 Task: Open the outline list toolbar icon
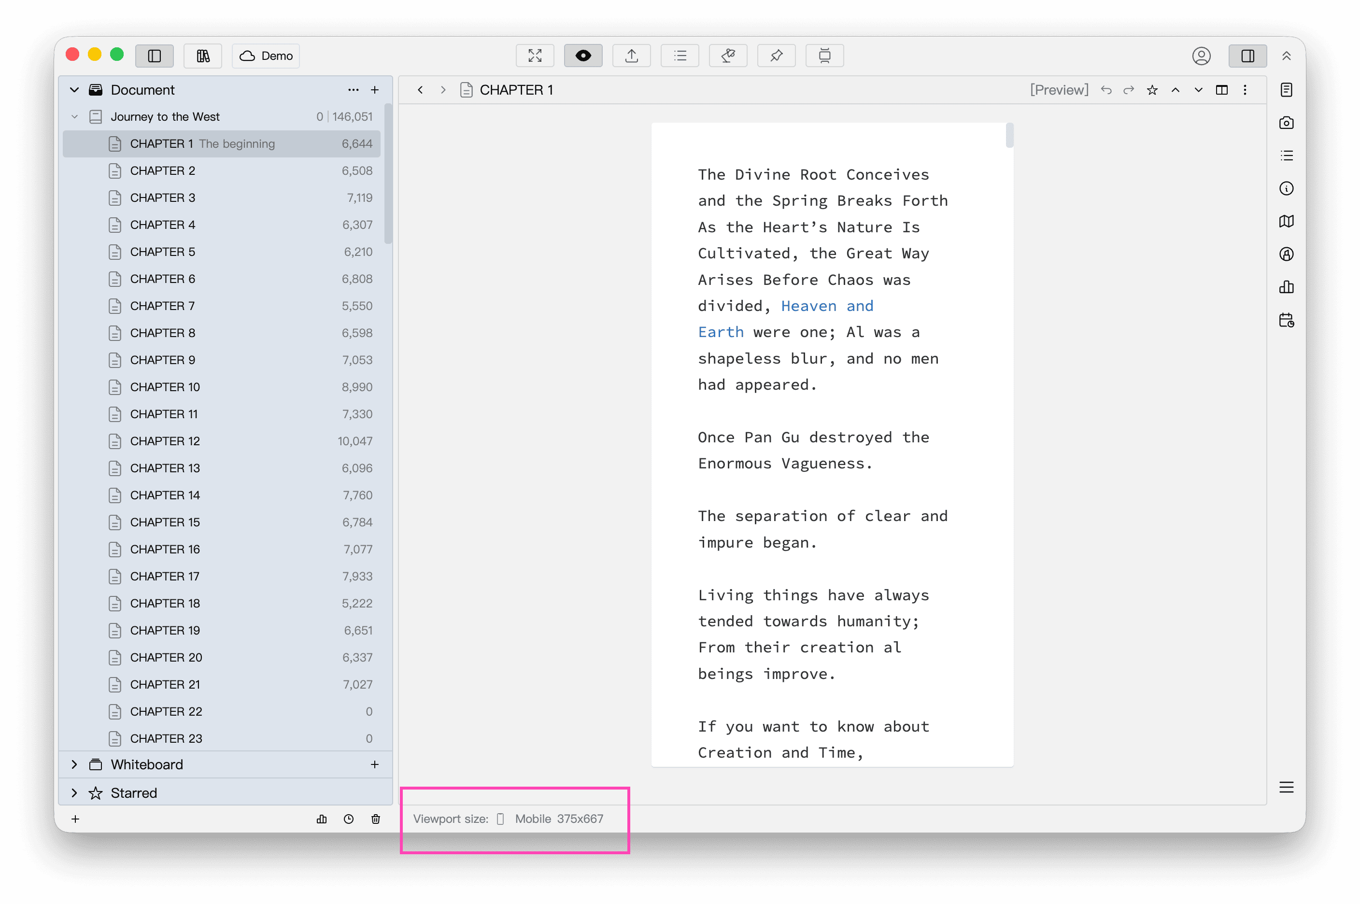[x=680, y=56]
